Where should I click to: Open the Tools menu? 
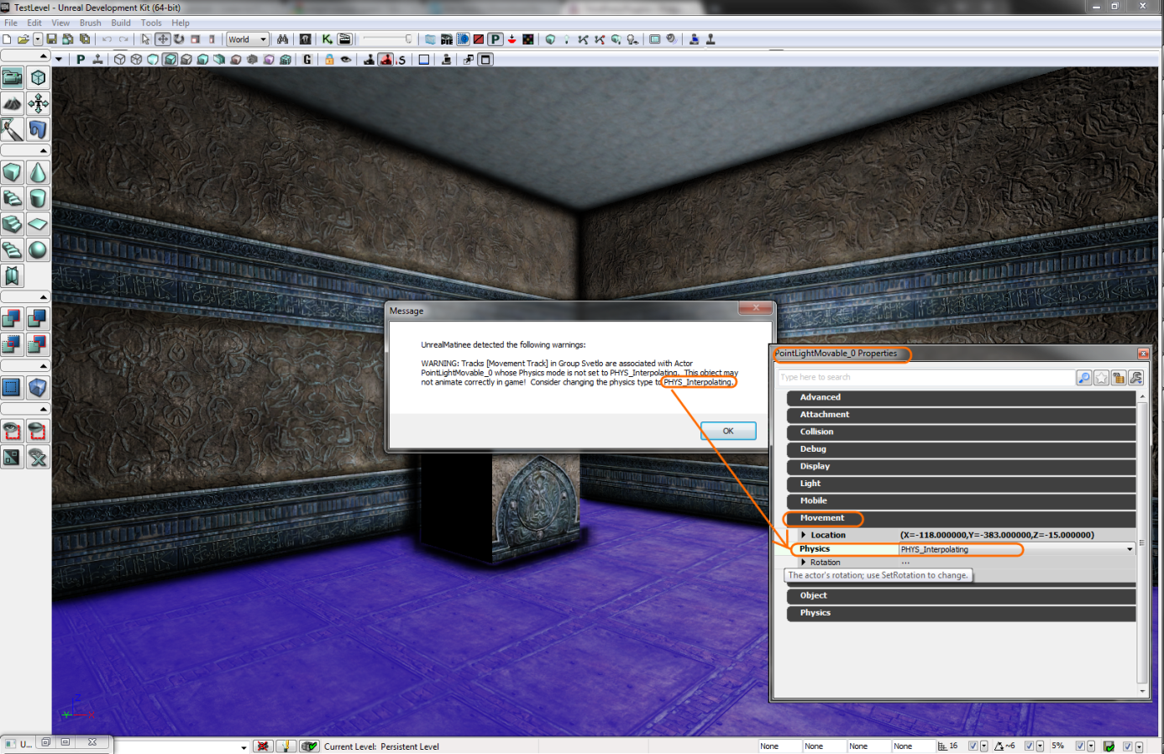(151, 23)
